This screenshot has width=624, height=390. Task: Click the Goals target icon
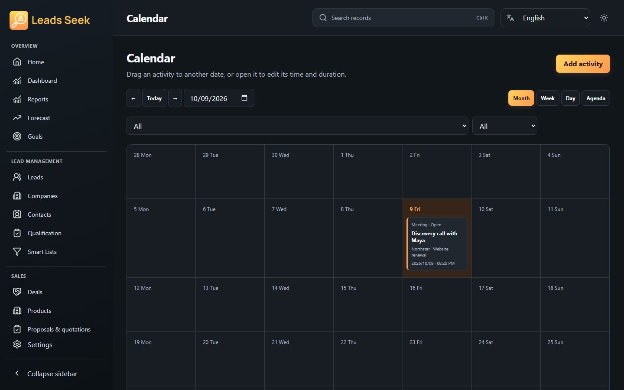[17, 136]
